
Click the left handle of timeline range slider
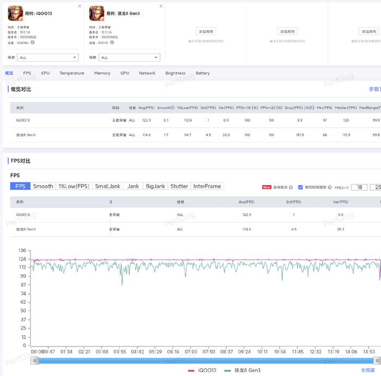pos(35,360)
